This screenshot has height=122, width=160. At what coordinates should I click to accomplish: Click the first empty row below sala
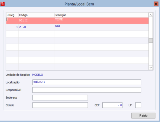pos(77,34)
